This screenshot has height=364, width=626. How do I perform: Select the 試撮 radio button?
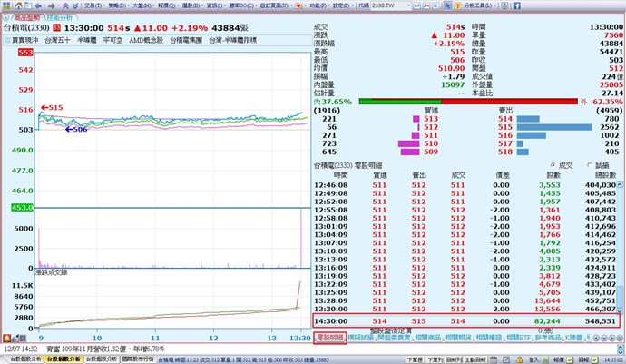click(590, 165)
